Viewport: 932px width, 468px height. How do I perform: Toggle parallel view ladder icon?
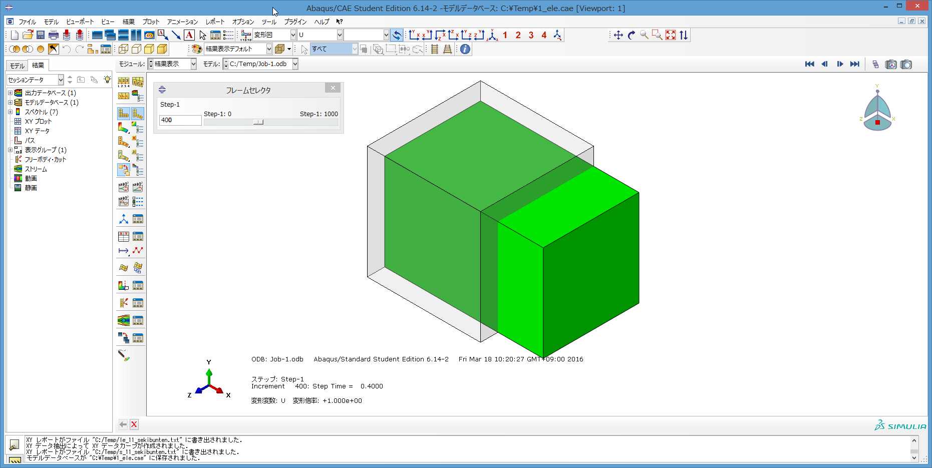click(x=435, y=49)
